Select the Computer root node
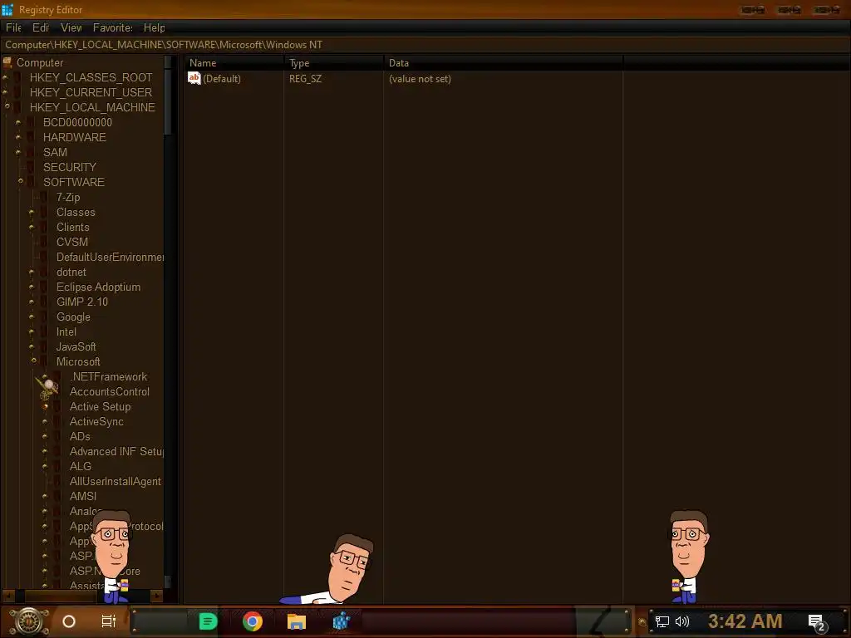851x638 pixels. (x=40, y=62)
